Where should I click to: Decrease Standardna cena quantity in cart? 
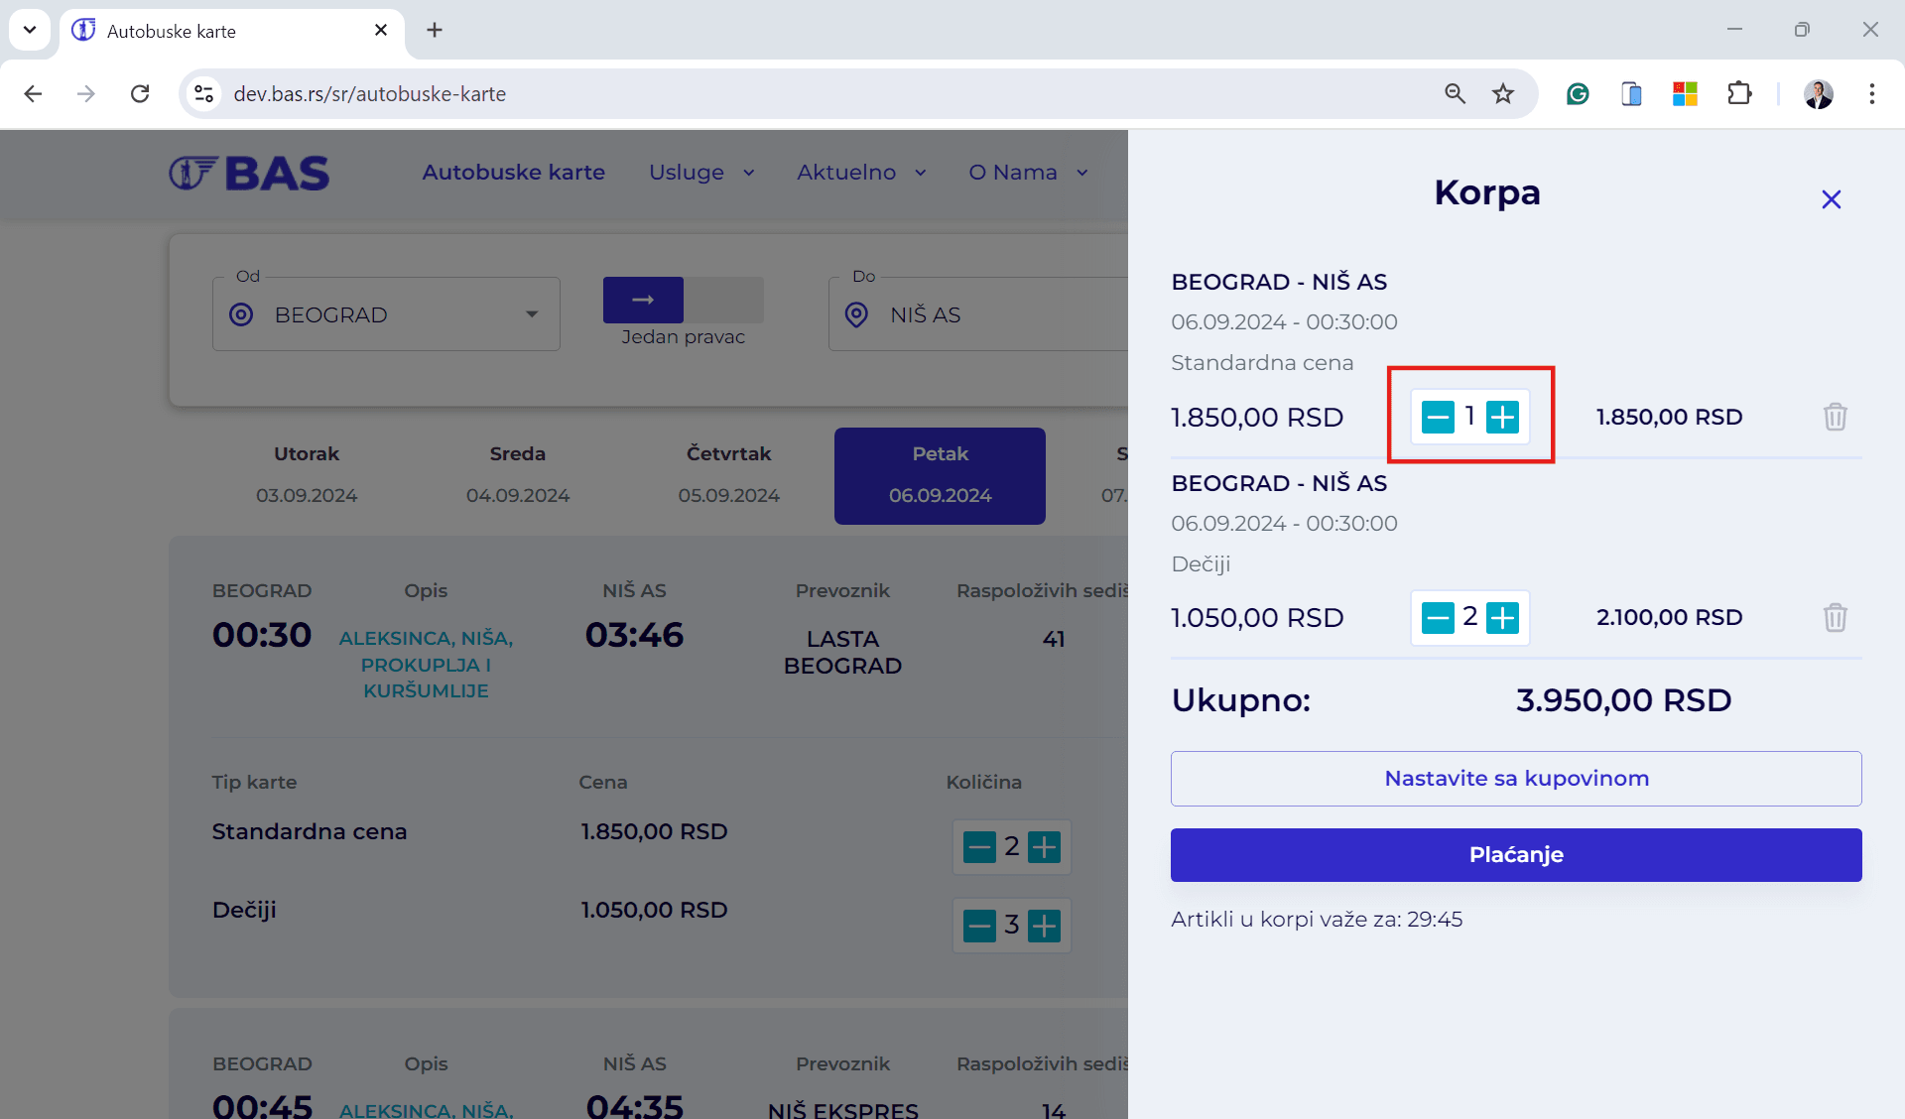(1438, 417)
